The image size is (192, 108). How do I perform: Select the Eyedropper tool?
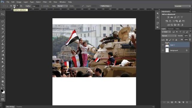(x=3, y=33)
